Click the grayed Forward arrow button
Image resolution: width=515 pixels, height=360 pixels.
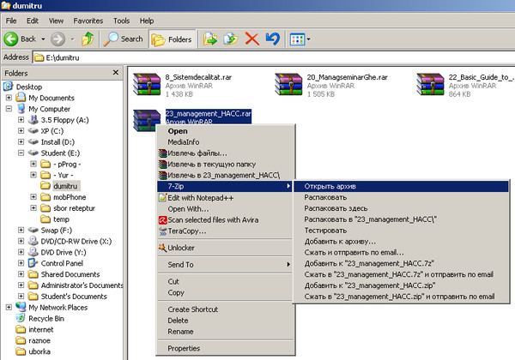pyautogui.click(x=58, y=39)
